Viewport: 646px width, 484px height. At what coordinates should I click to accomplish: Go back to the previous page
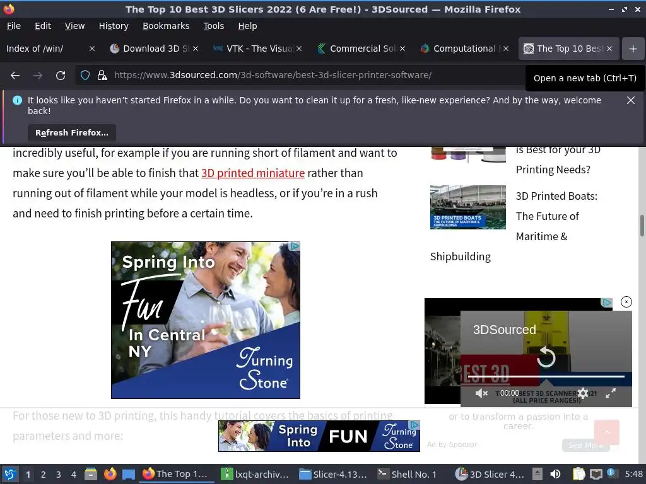[15, 76]
